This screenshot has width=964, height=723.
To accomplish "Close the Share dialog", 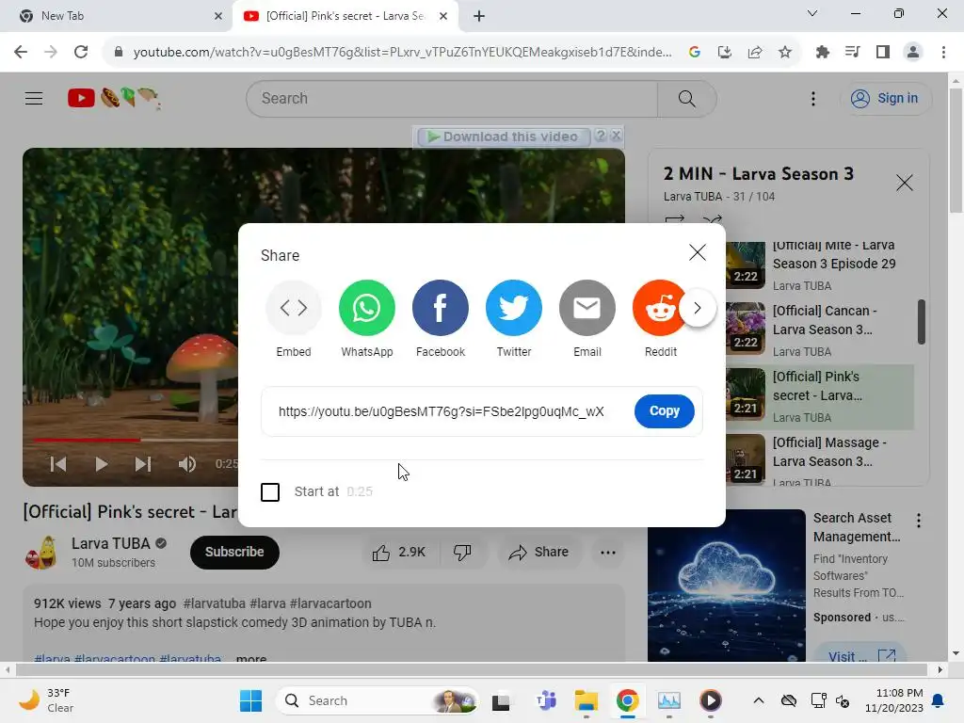I will click(698, 252).
